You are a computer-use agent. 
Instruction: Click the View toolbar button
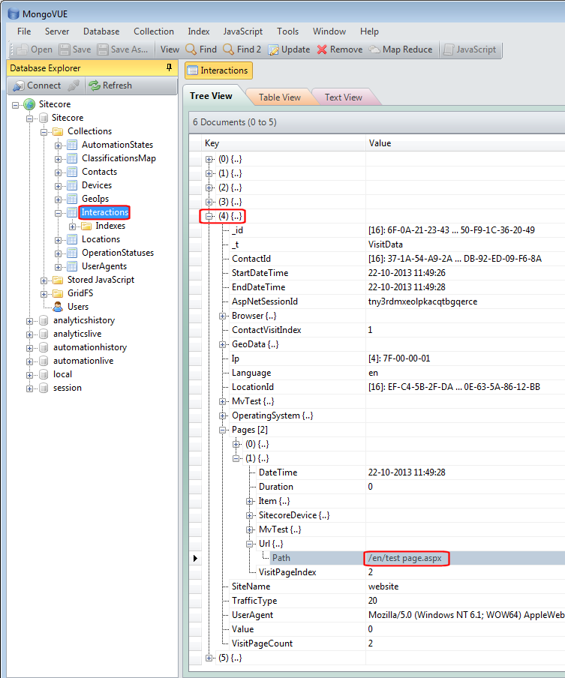(x=170, y=49)
